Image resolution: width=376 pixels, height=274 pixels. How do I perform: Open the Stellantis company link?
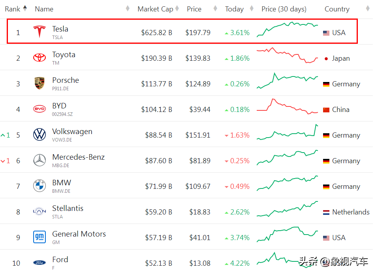[68, 208]
